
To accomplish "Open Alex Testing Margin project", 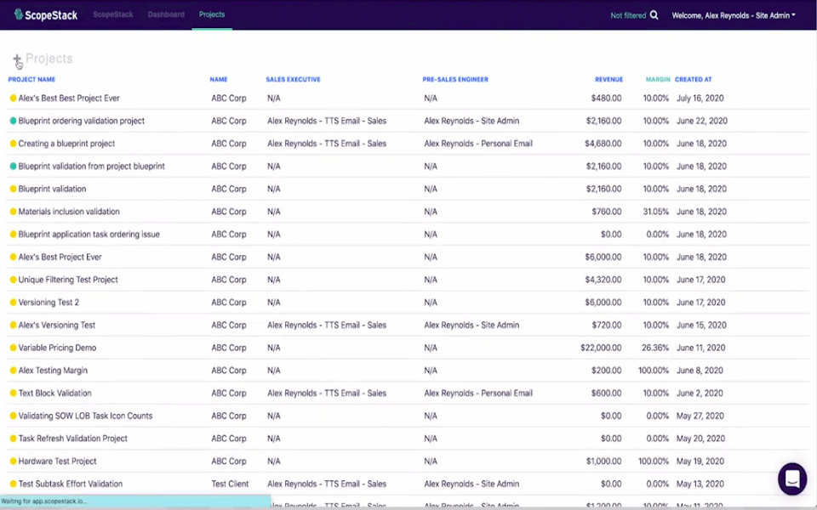I will click(x=53, y=371).
